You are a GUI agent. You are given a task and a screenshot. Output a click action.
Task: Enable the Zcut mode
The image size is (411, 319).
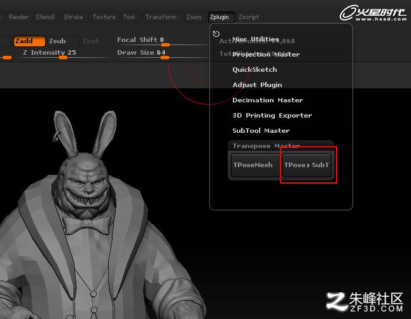tap(91, 41)
